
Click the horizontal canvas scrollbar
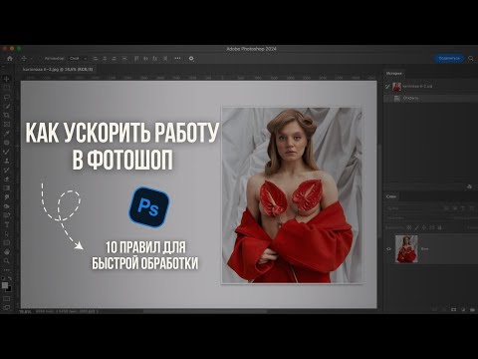click(x=205, y=311)
